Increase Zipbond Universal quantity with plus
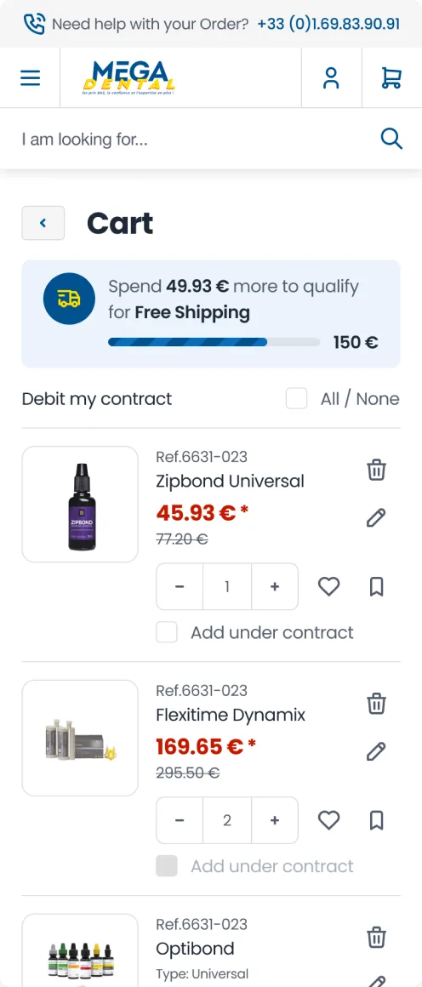The image size is (422, 987). [275, 586]
